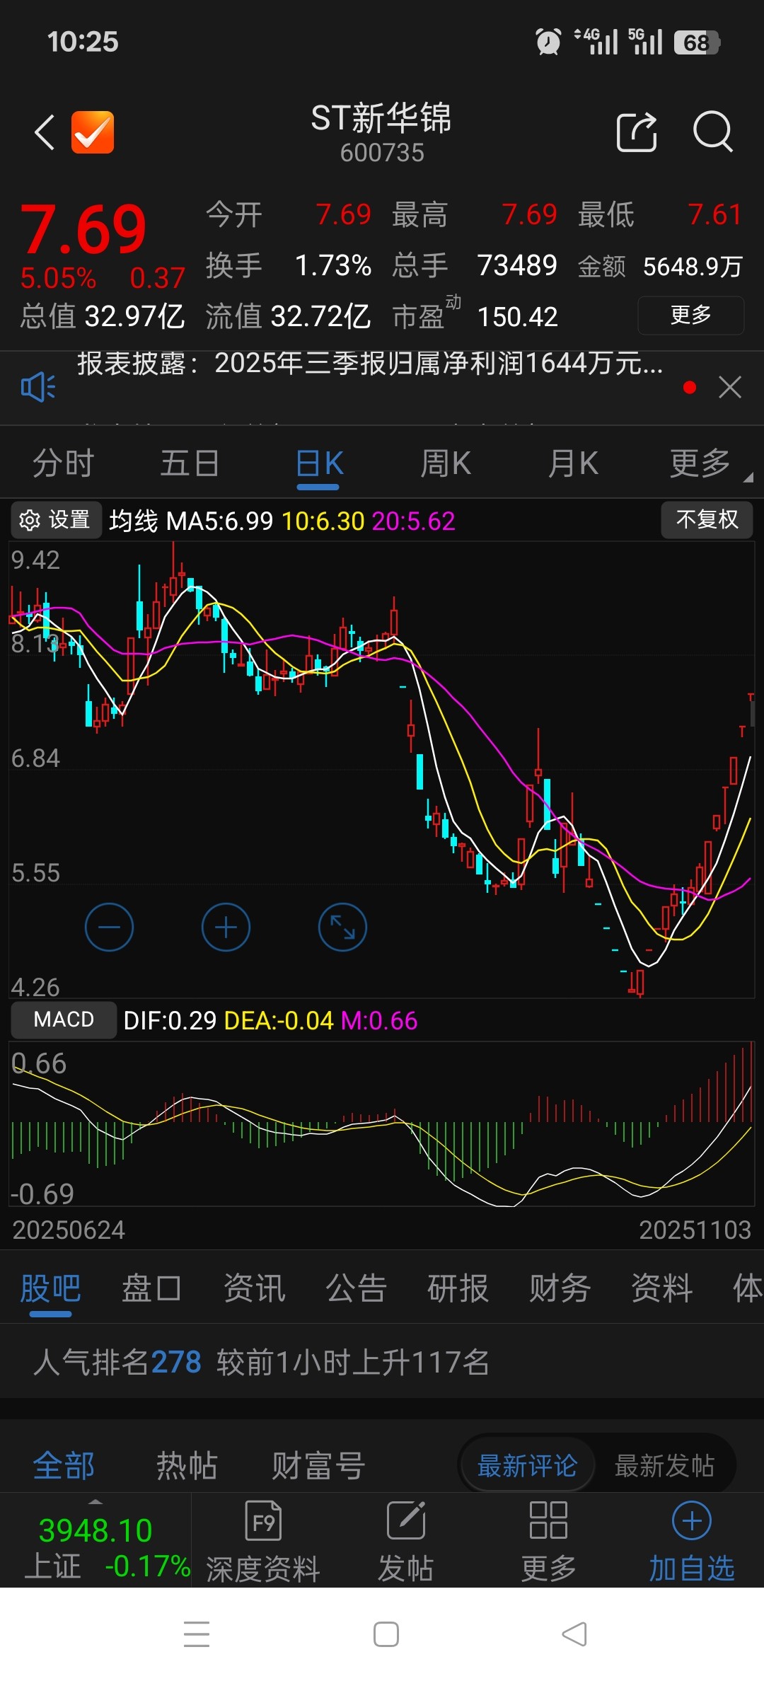This screenshot has height=1681, width=764.
Task: Expand chart to fullscreen icon
Action: [x=342, y=927]
